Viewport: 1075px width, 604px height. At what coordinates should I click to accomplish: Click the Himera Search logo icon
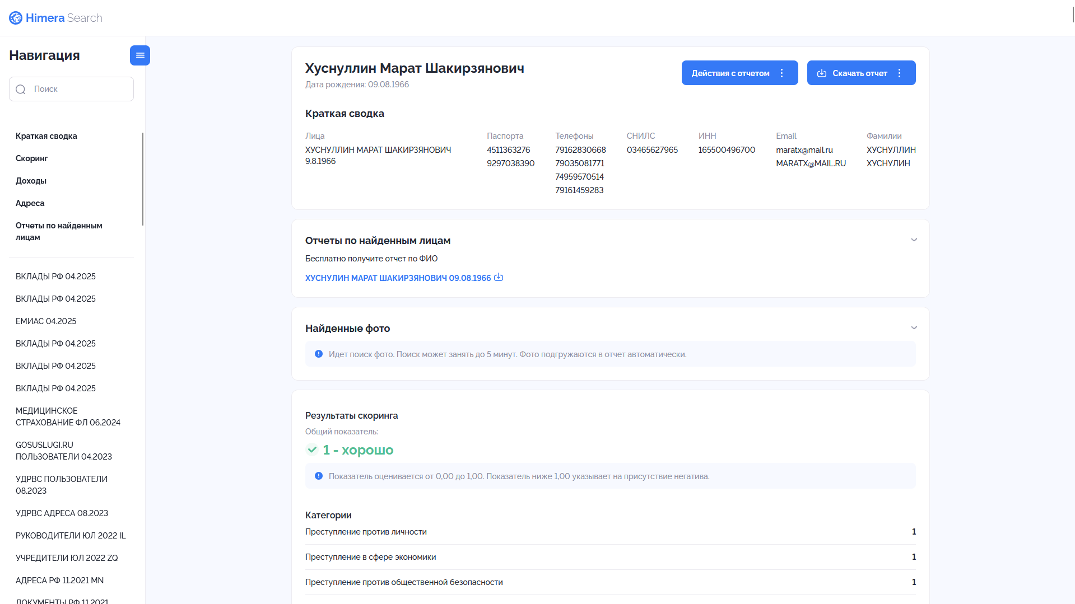point(16,18)
